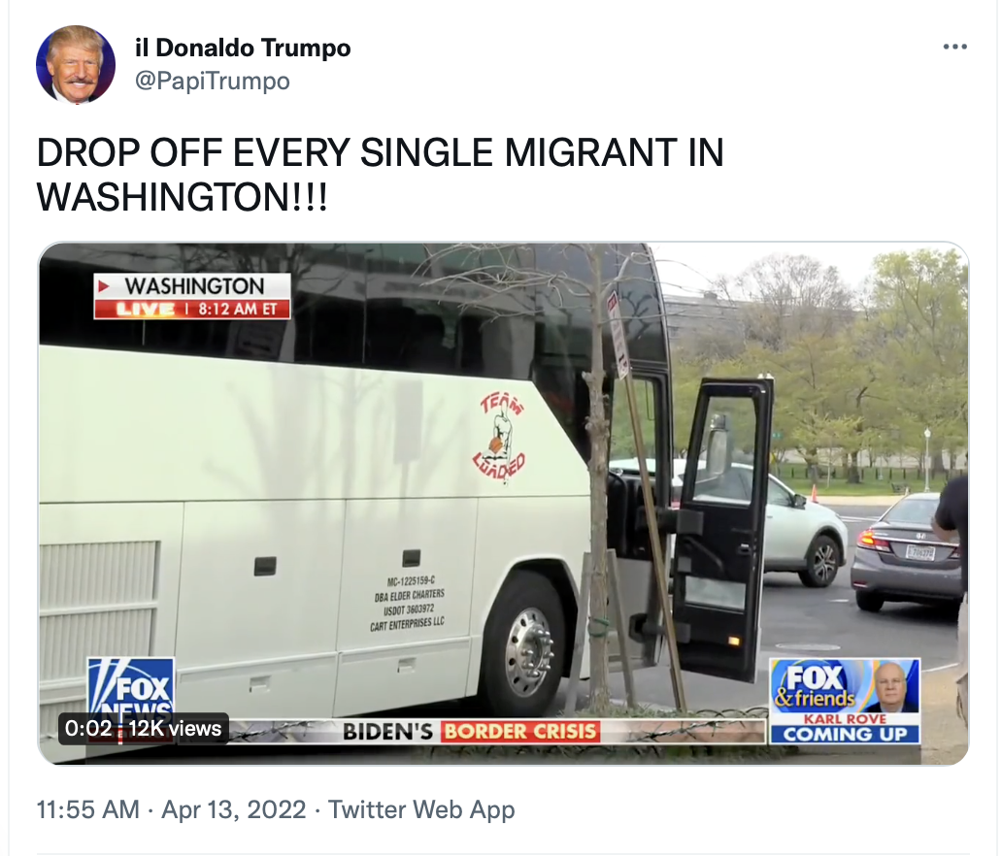Click the Apr 13, 2022 date
This screenshot has width=1002, height=856.
pos(234,809)
